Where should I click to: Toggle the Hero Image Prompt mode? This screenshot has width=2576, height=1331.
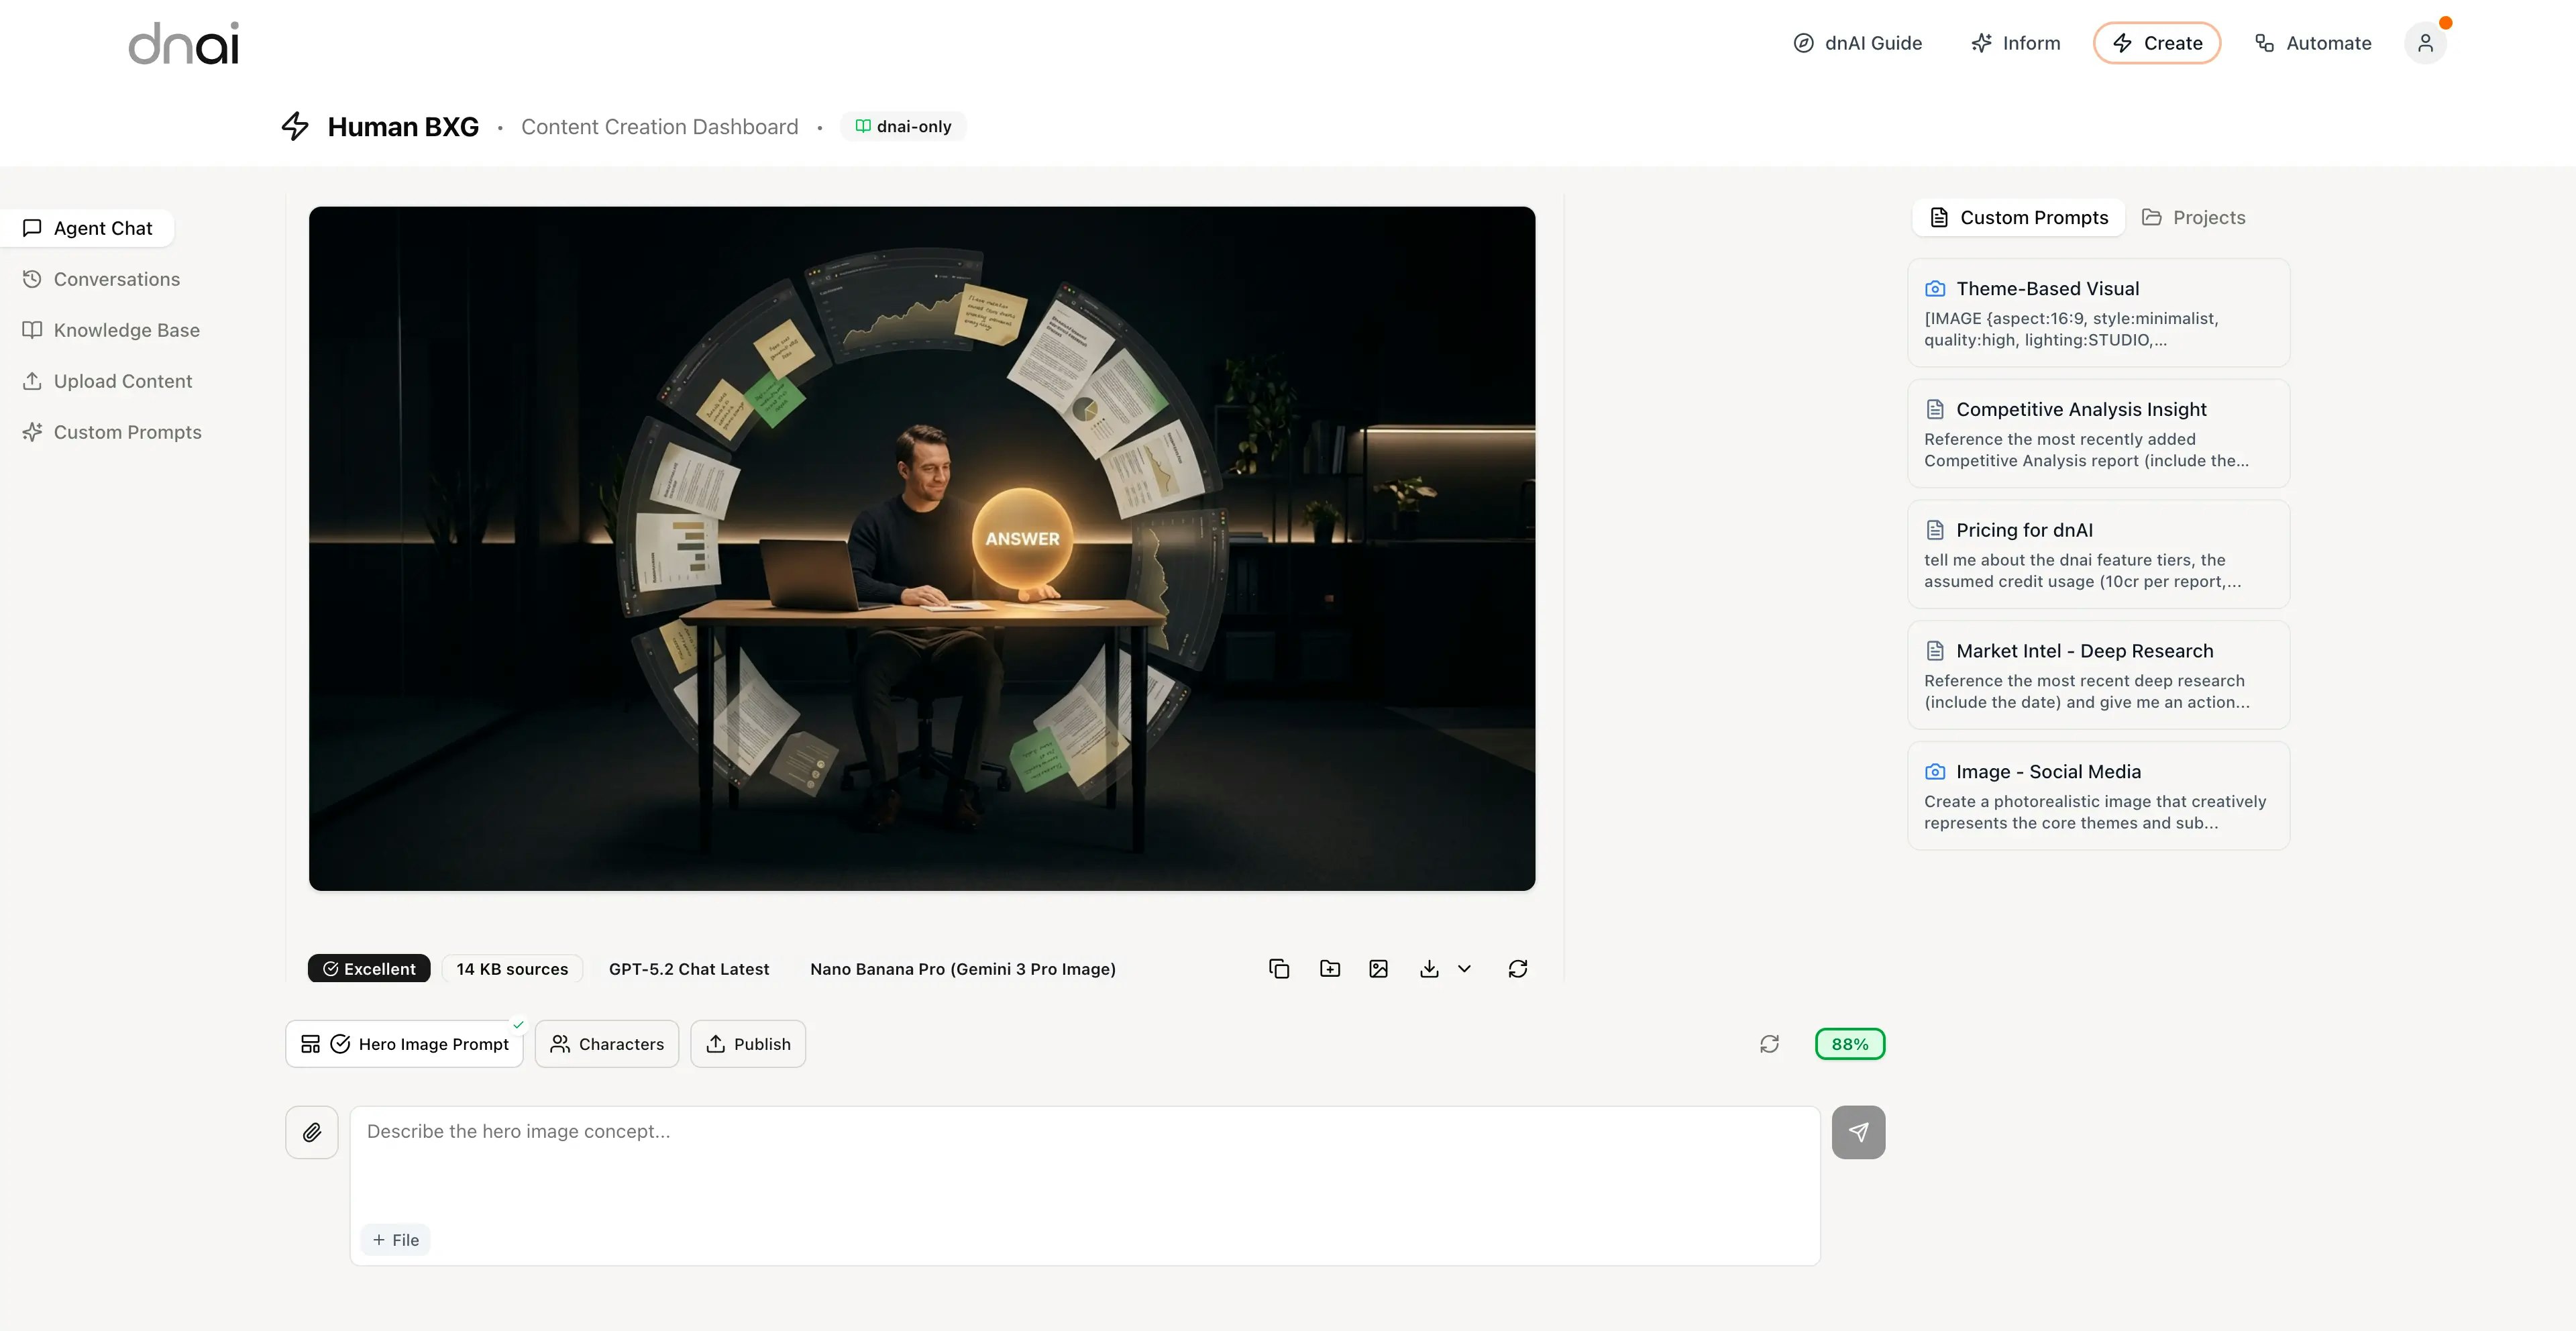405,1044
